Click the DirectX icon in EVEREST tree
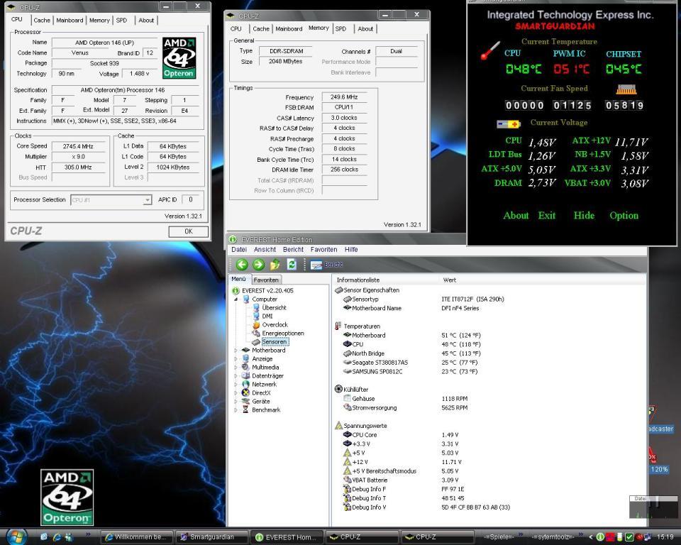Screen dimensions: 681x545 246,393
